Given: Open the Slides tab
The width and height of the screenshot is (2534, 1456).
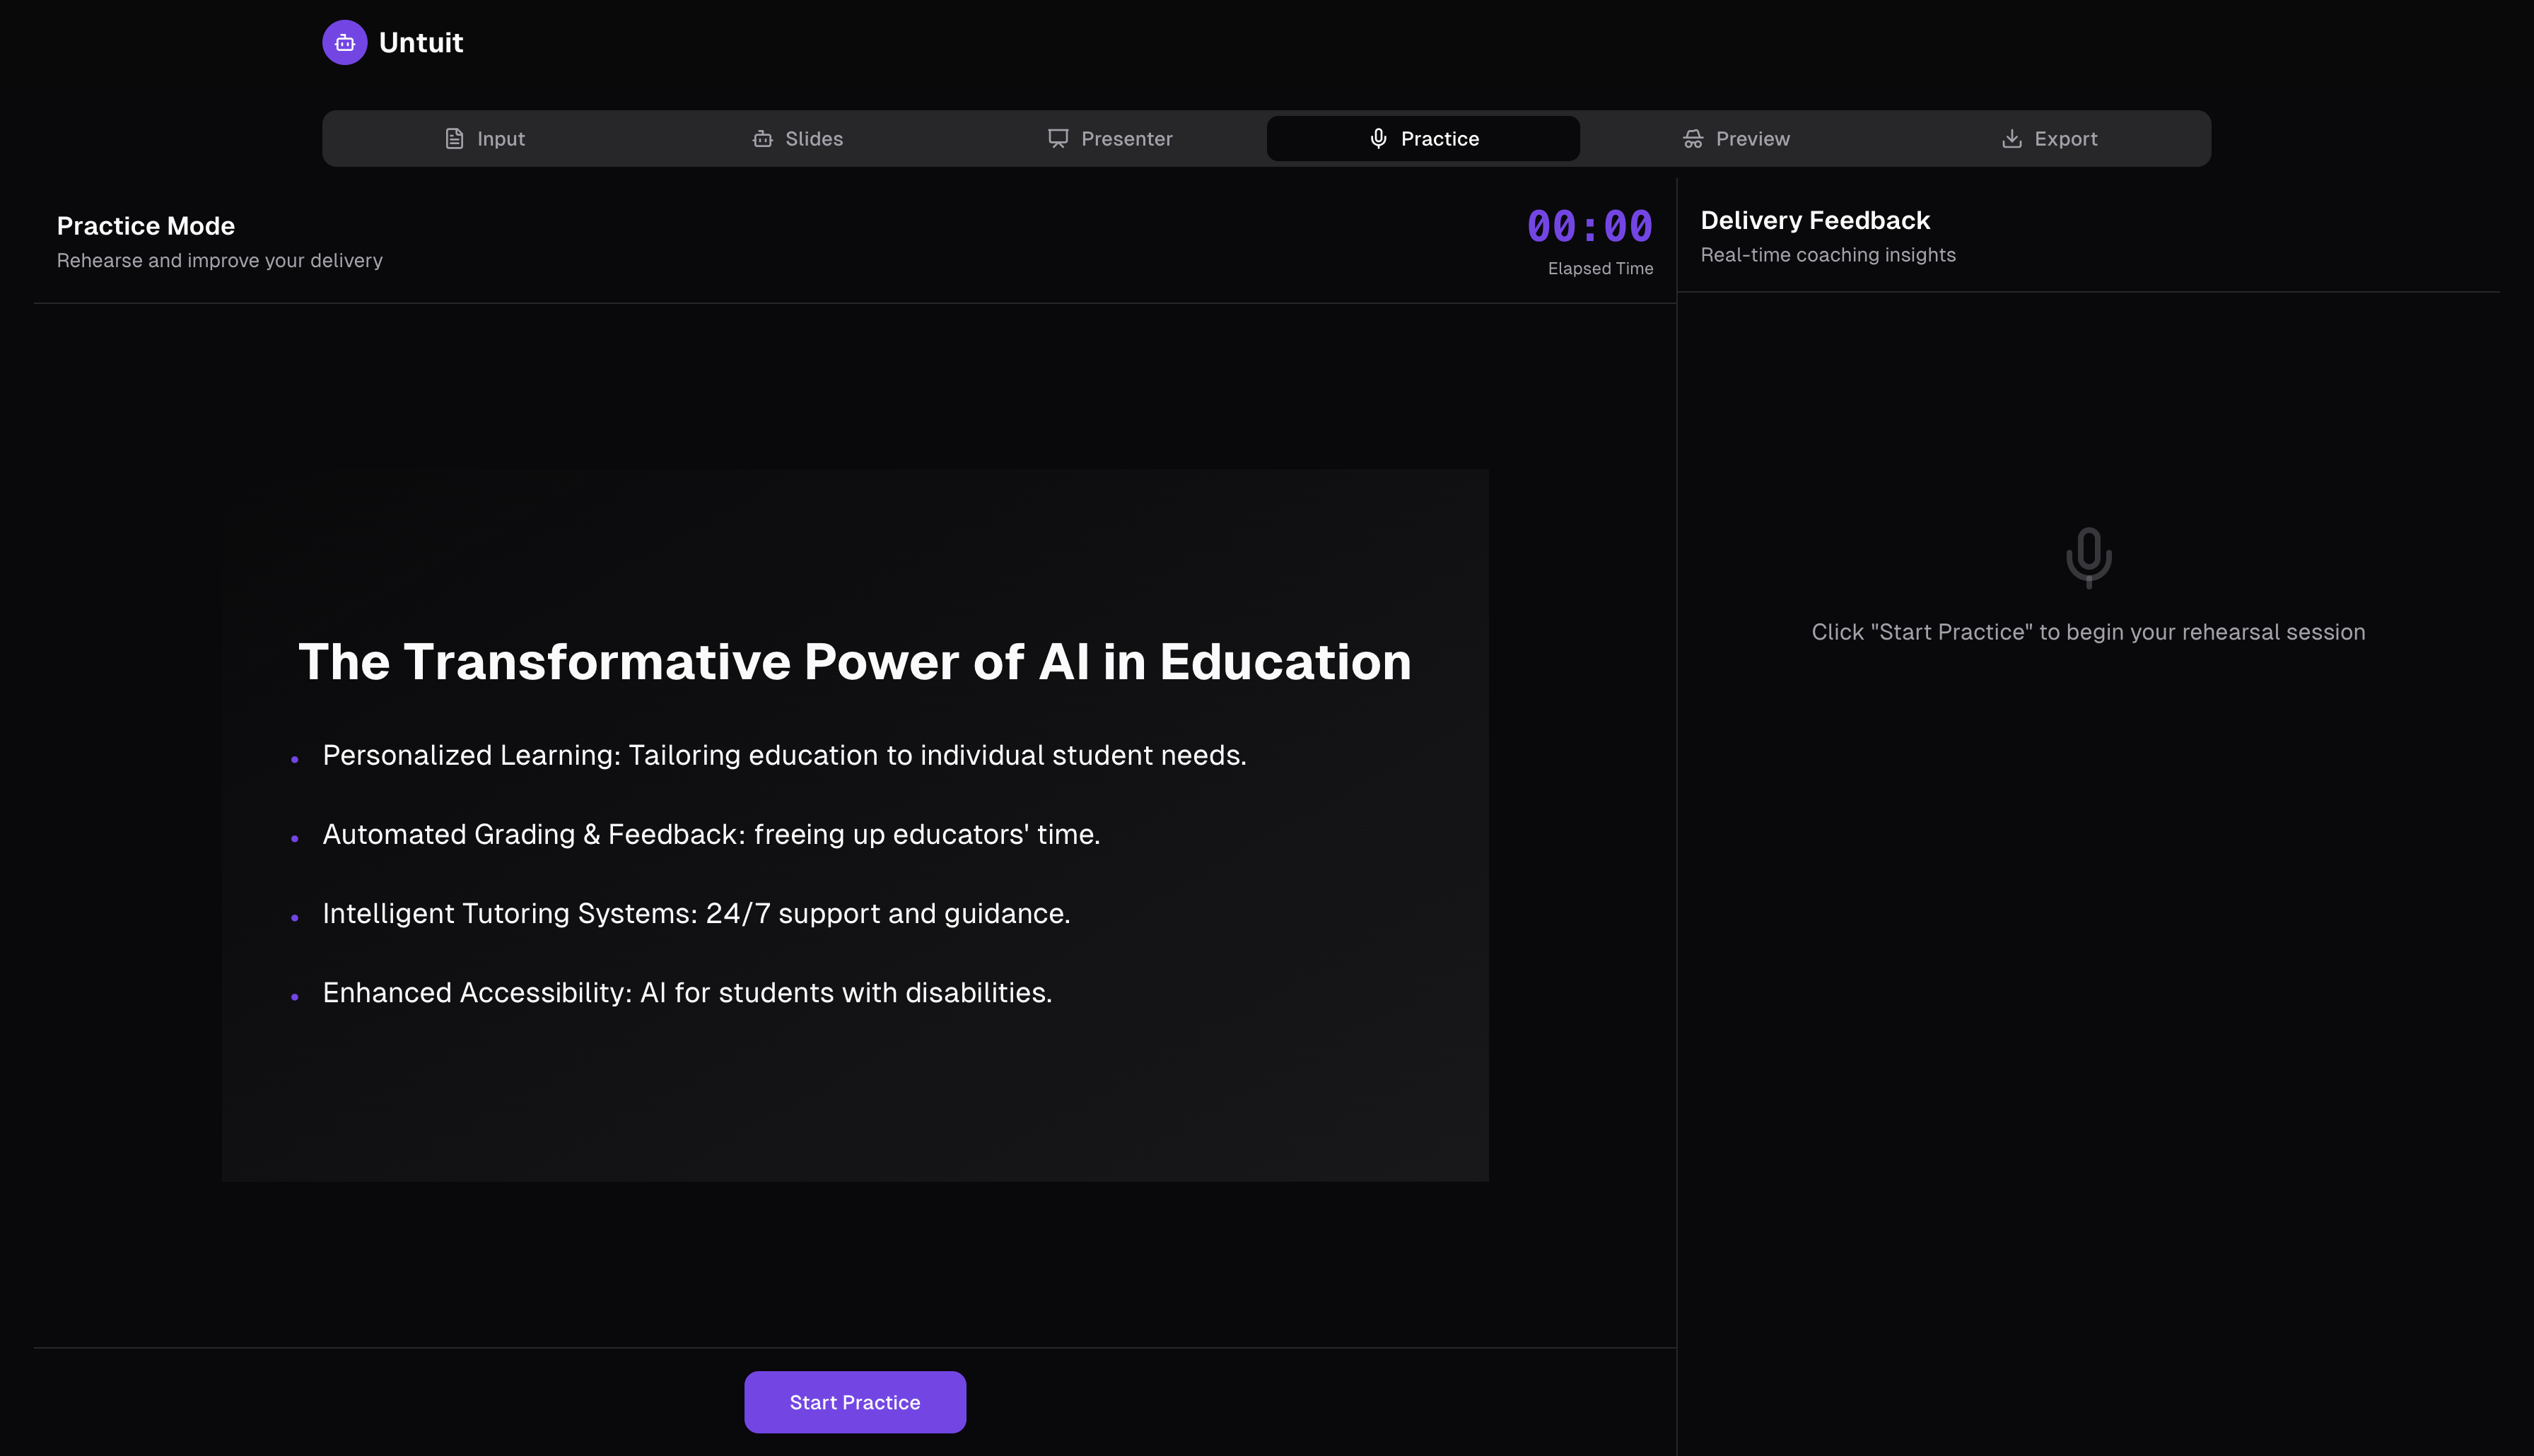Looking at the screenshot, I should (x=798, y=138).
